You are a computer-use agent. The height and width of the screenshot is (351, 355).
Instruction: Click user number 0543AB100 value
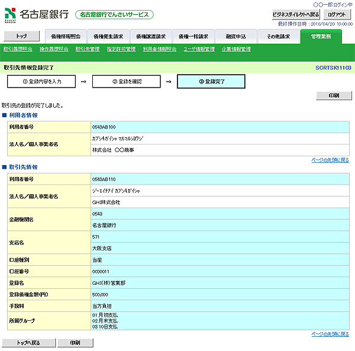click(x=104, y=127)
